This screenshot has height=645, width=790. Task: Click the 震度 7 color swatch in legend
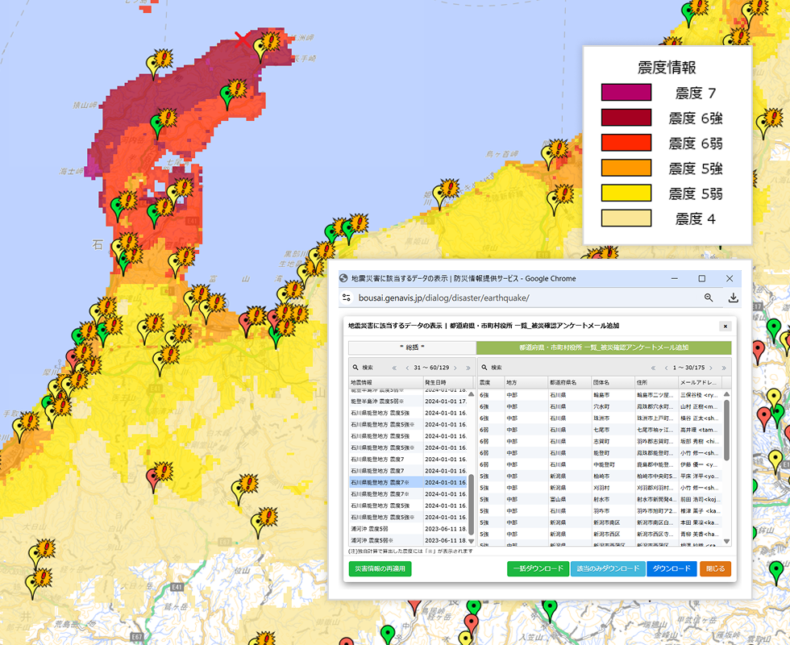pos(626,92)
